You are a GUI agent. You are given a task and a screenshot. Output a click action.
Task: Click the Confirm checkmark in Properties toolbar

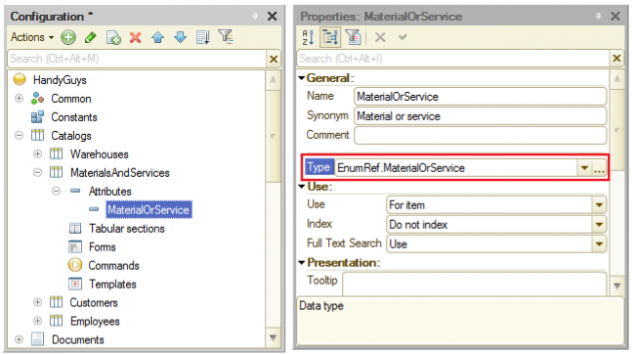tap(402, 37)
